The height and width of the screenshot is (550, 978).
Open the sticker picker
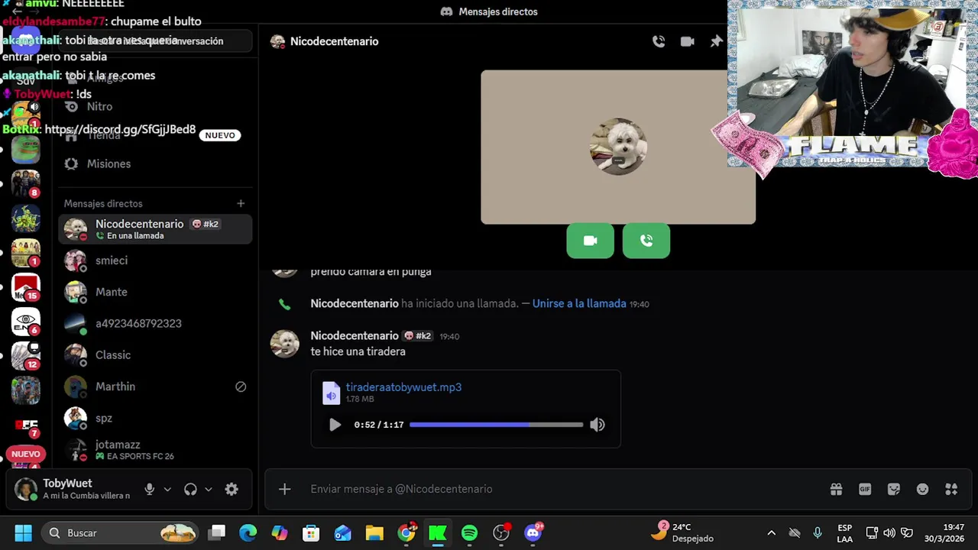pos(894,489)
